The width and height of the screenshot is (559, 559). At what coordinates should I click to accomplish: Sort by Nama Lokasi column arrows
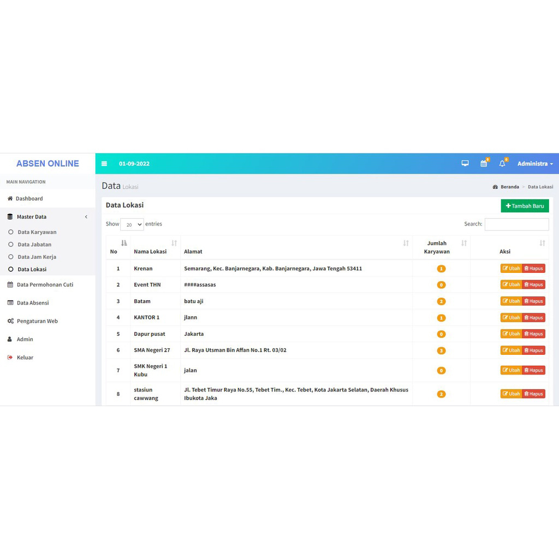tap(174, 243)
